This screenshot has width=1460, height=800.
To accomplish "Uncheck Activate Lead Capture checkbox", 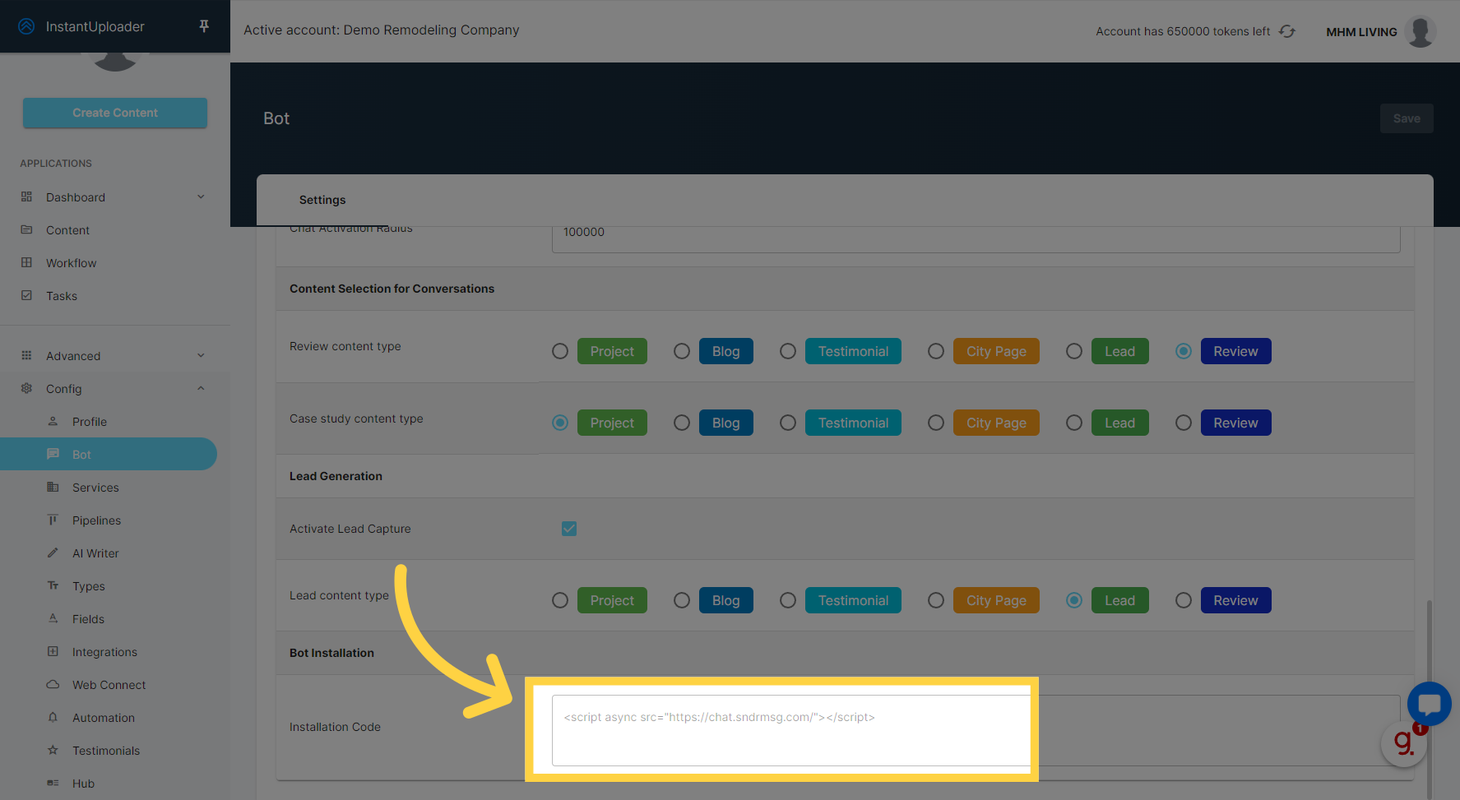I will tap(569, 529).
